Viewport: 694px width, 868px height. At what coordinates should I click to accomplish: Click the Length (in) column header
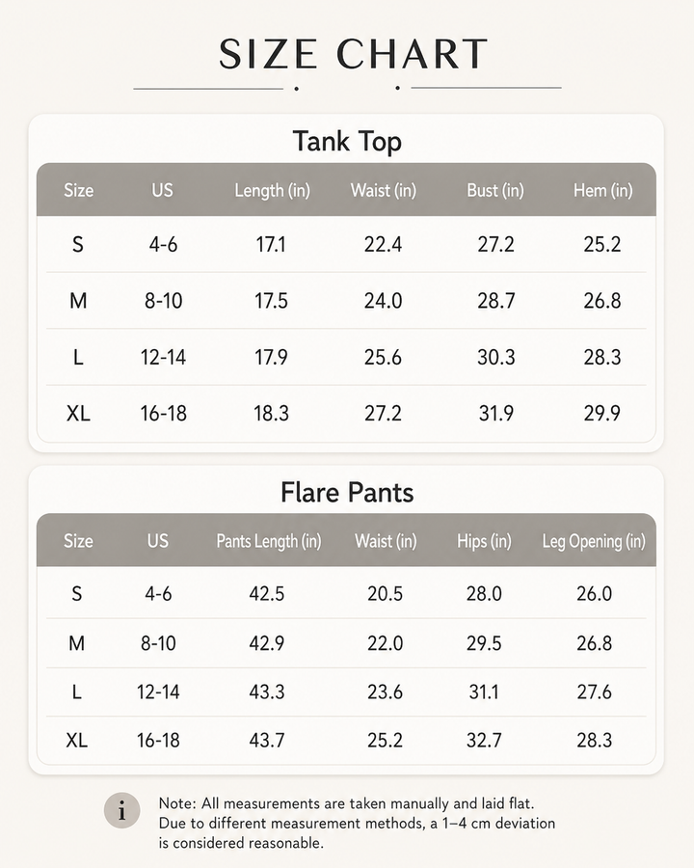272,190
